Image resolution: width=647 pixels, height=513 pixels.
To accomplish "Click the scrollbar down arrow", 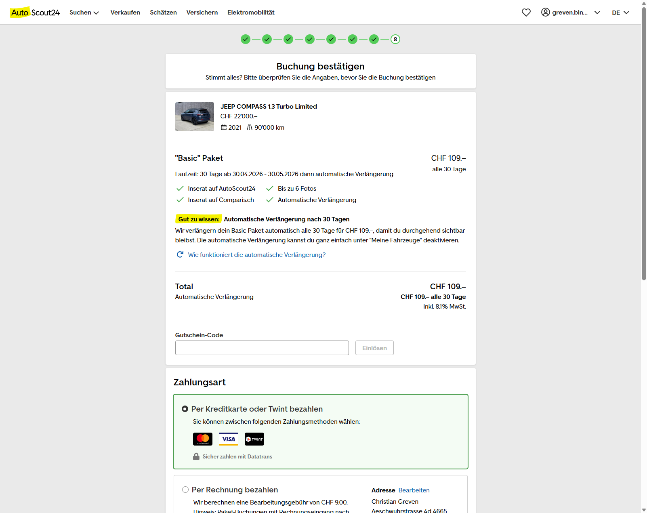I will 644,510.
